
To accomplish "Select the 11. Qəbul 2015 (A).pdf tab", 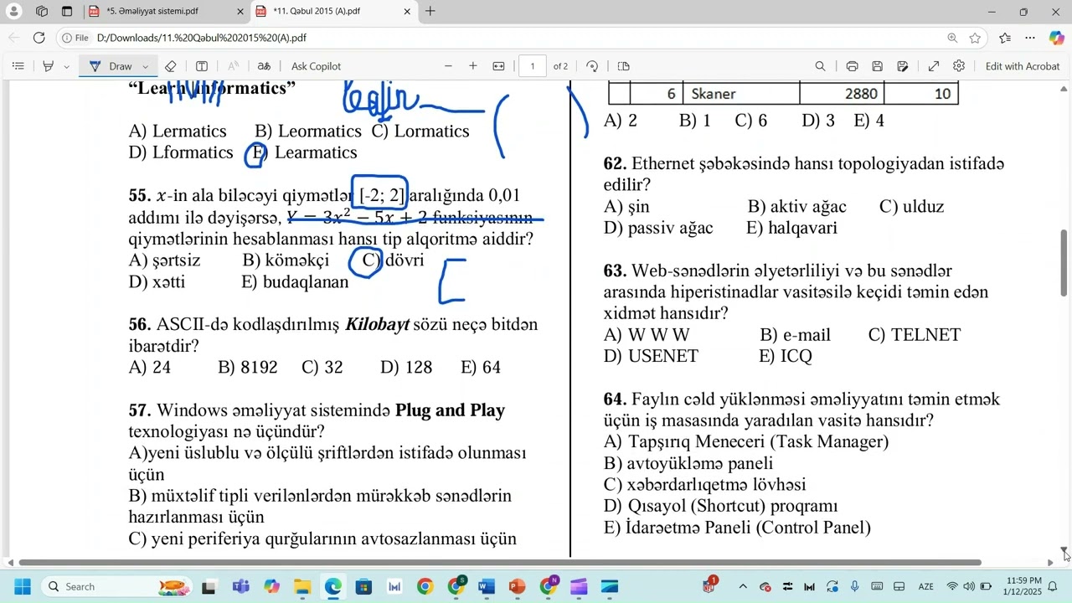I will click(x=325, y=12).
